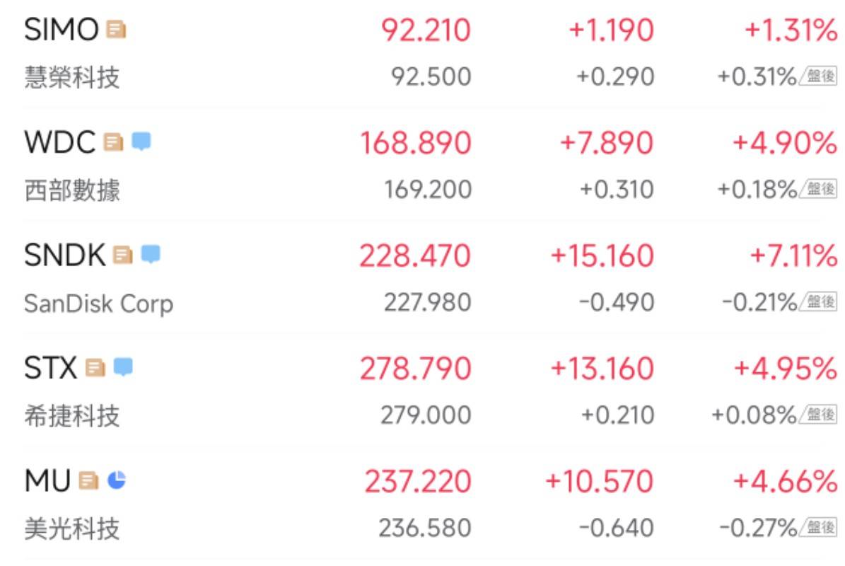Tap the 盤後 badge in the MU row
Viewport: 845px width, 566px height.
pos(819,528)
